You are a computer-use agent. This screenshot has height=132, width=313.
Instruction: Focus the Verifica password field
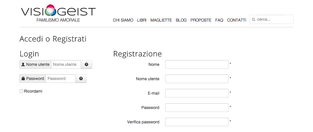[x=197, y=122]
